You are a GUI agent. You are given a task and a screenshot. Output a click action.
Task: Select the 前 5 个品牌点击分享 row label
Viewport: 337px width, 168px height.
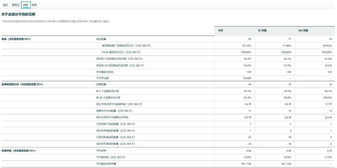108,91
